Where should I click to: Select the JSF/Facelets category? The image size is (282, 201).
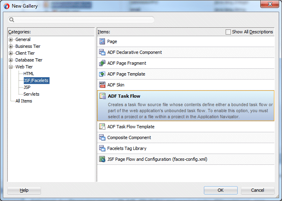point(37,80)
